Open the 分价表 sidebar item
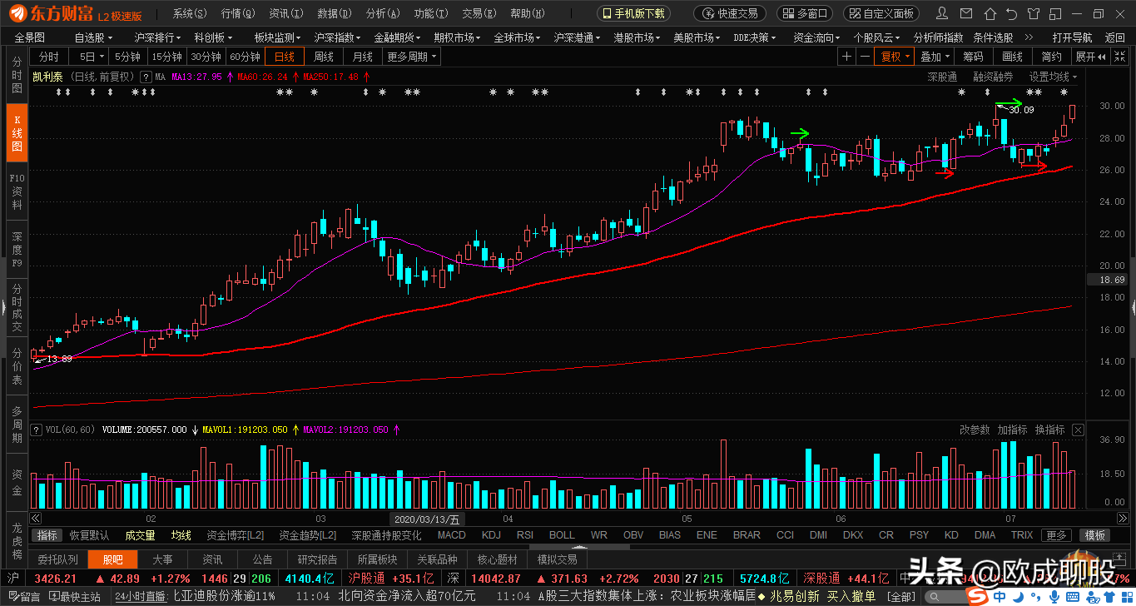 point(17,366)
